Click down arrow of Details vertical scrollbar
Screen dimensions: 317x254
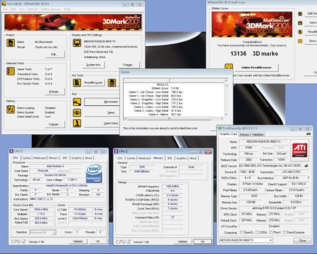pyautogui.click(x=226, y=114)
